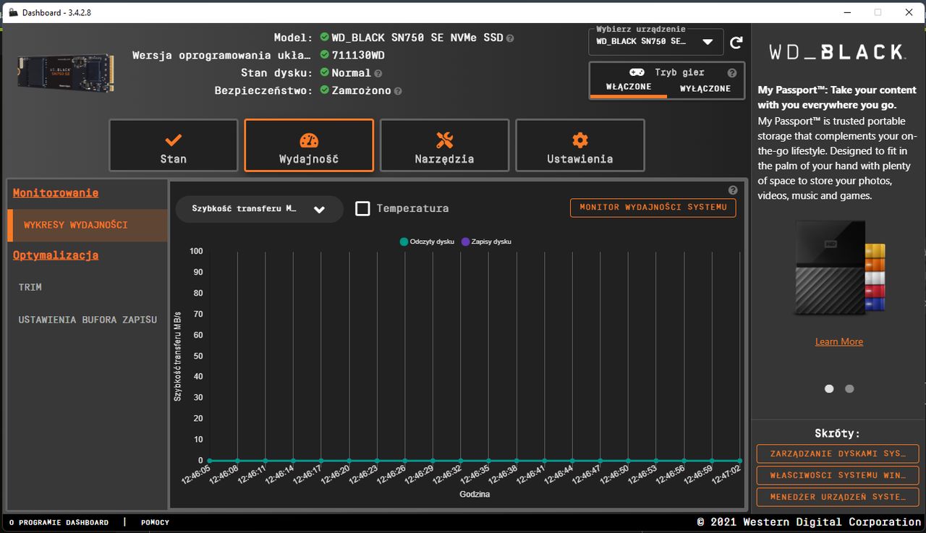Click the refresh icon beside device selector
The height and width of the screenshot is (533, 926).
[x=736, y=42]
